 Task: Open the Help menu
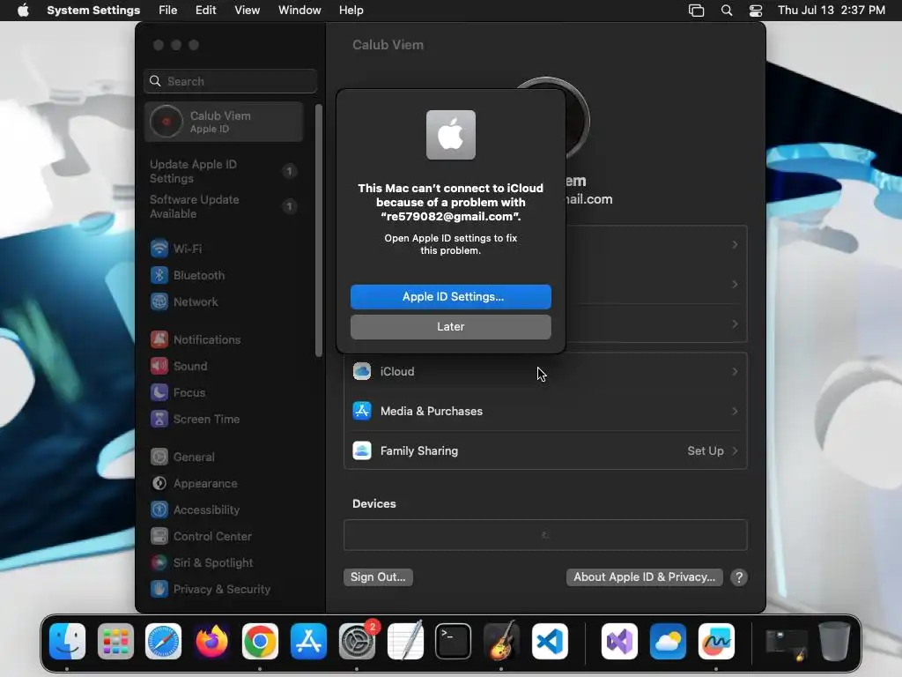coord(351,11)
